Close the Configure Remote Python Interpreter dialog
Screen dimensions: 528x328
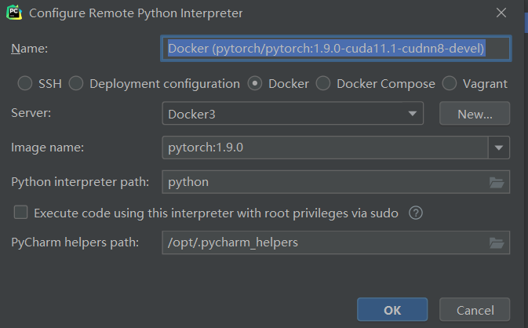502,13
